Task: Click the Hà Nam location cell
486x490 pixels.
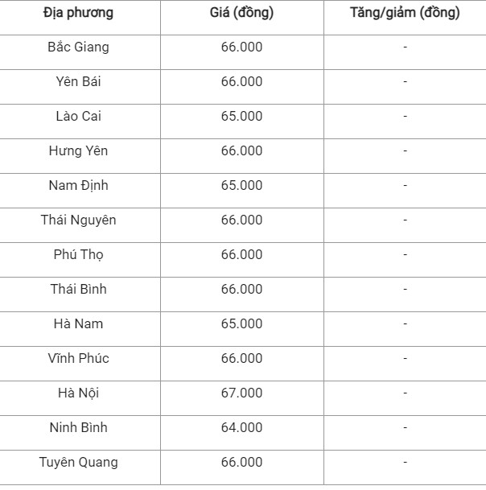Action: (78, 324)
